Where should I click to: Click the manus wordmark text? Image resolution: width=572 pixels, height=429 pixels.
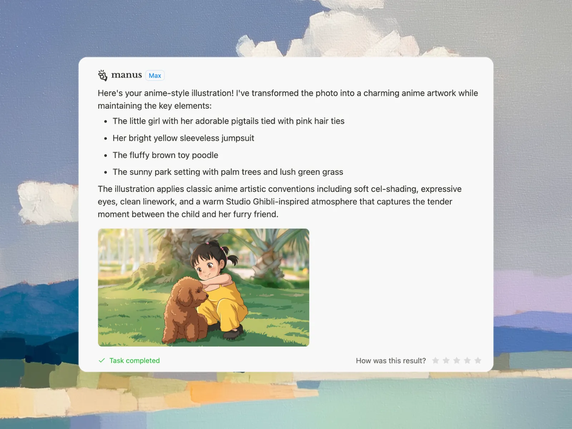pos(127,75)
